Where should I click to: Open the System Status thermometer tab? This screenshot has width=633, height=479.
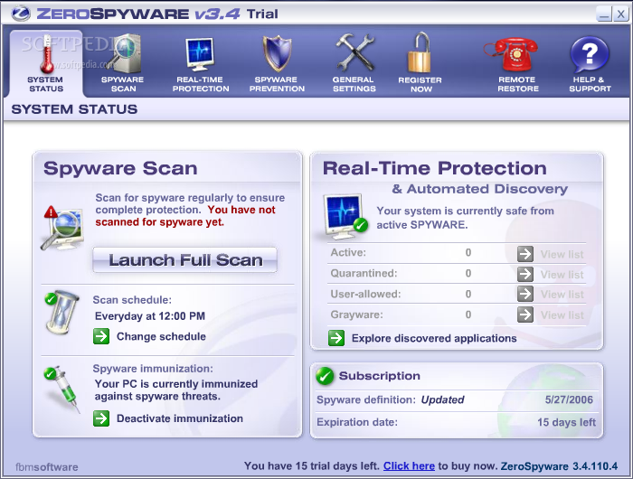[45, 64]
